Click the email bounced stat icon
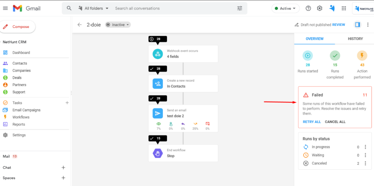This screenshot has height=186, width=374. click(195, 124)
